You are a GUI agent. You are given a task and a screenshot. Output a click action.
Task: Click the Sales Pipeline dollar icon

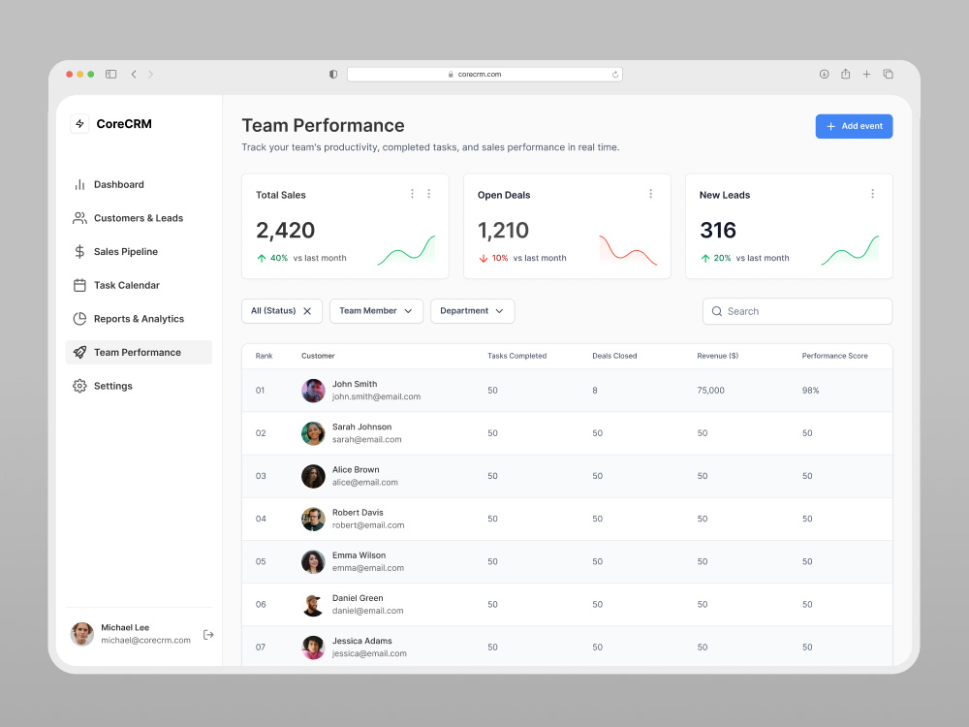tap(79, 252)
